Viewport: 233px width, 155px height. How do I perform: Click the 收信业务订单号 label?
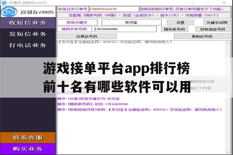pyautogui.click(x=73, y=9)
